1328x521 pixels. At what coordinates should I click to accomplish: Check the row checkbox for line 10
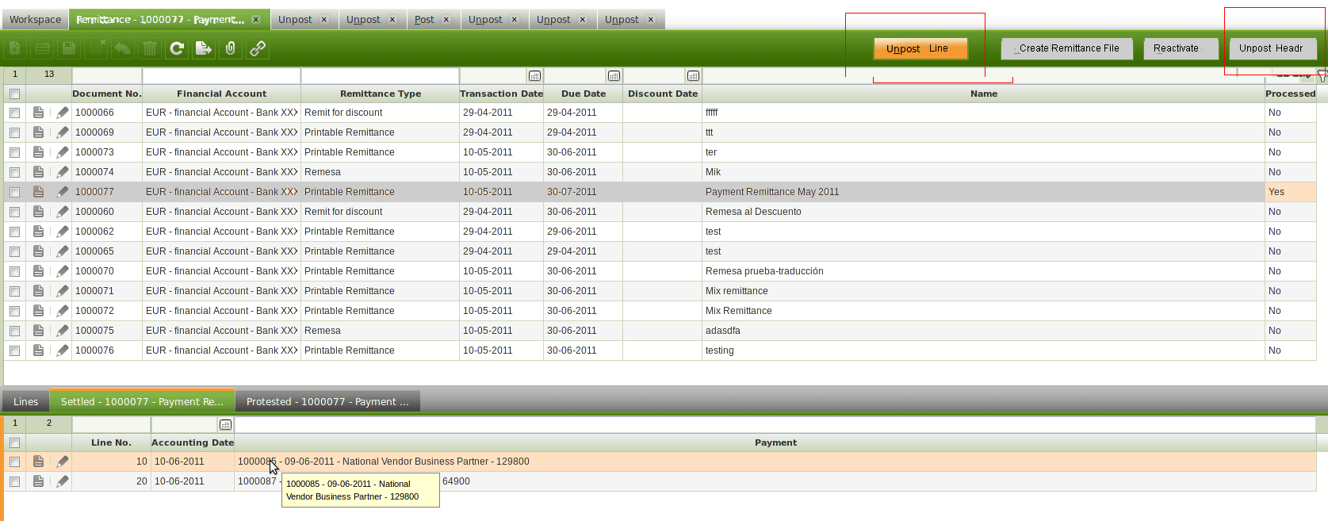[x=14, y=462]
